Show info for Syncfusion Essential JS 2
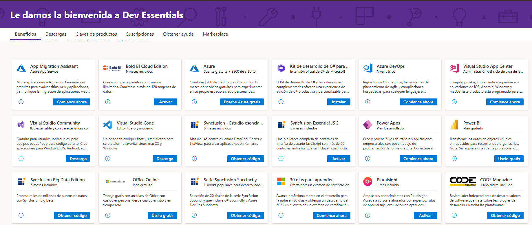532x225 pixels. click(x=281, y=159)
